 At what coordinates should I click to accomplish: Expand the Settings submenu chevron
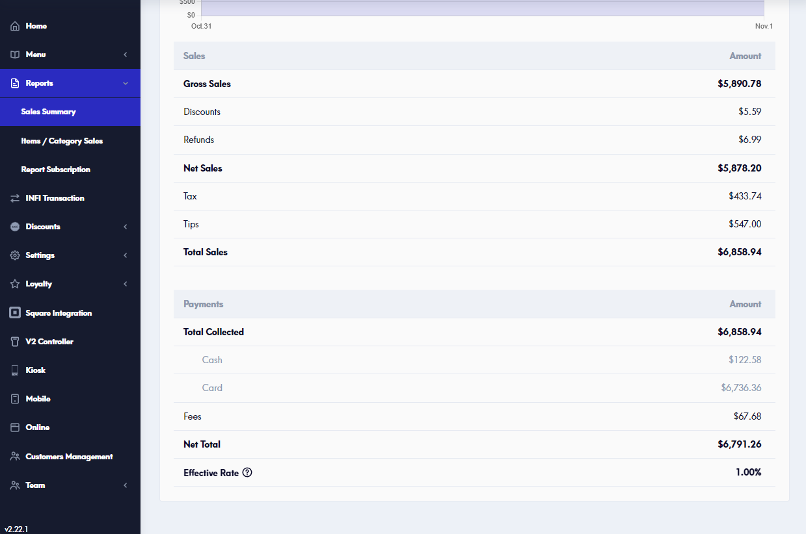126,255
